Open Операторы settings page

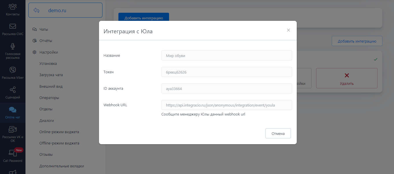point(49,98)
